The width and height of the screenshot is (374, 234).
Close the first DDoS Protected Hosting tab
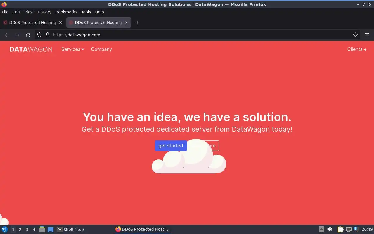(60, 23)
